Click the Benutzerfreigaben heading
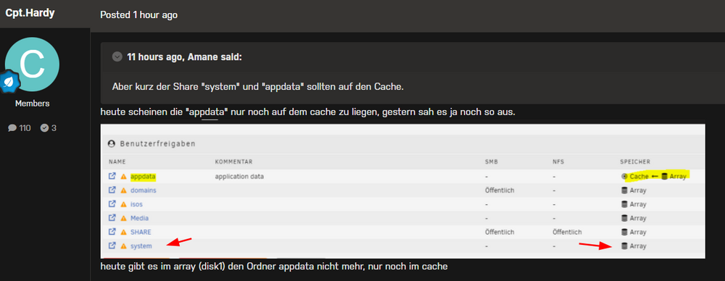 click(157, 143)
